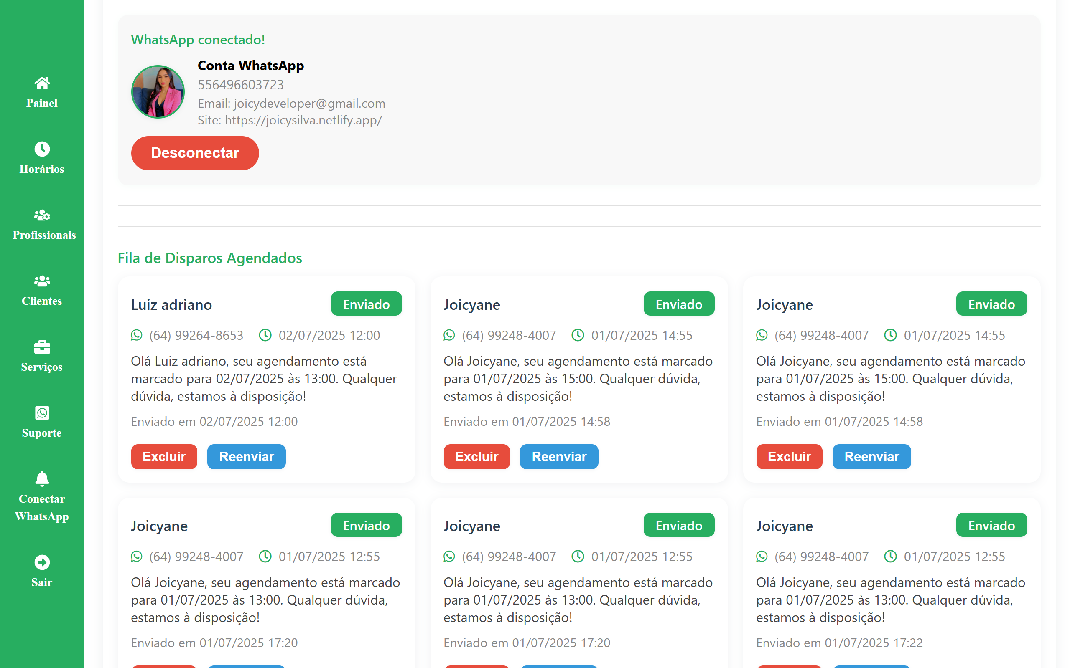Select the Clientes group icon

[x=42, y=281]
